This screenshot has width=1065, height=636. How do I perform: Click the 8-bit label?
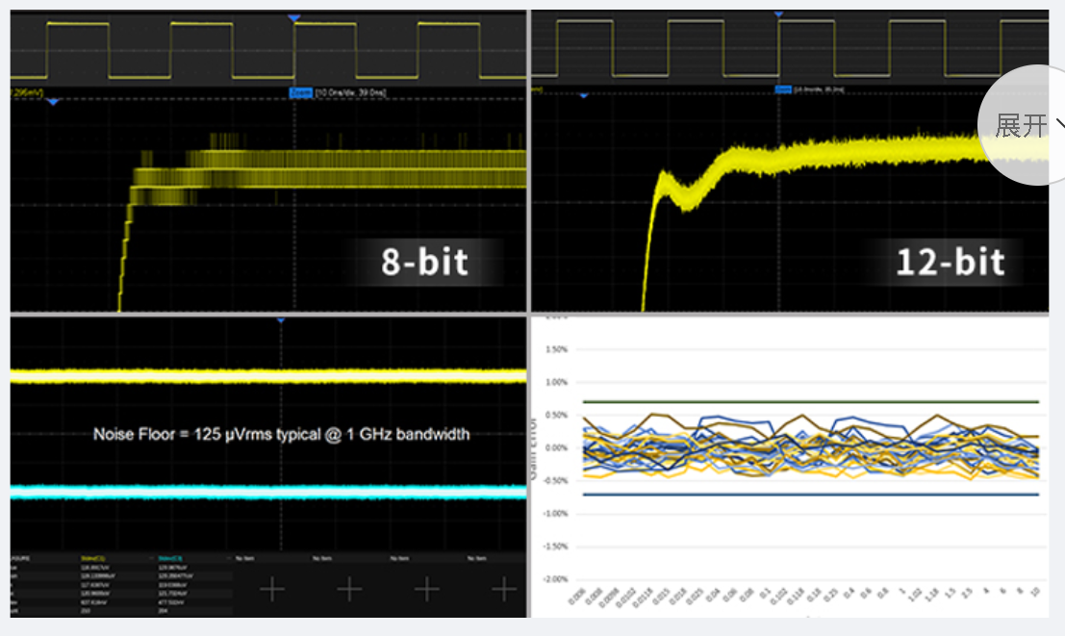pyautogui.click(x=424, y=261)
